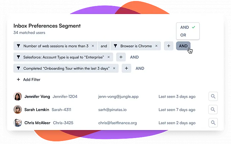Open the AND operator on Onboarding row
Screen dimensions: 231x144
click(x=140, y=69)
